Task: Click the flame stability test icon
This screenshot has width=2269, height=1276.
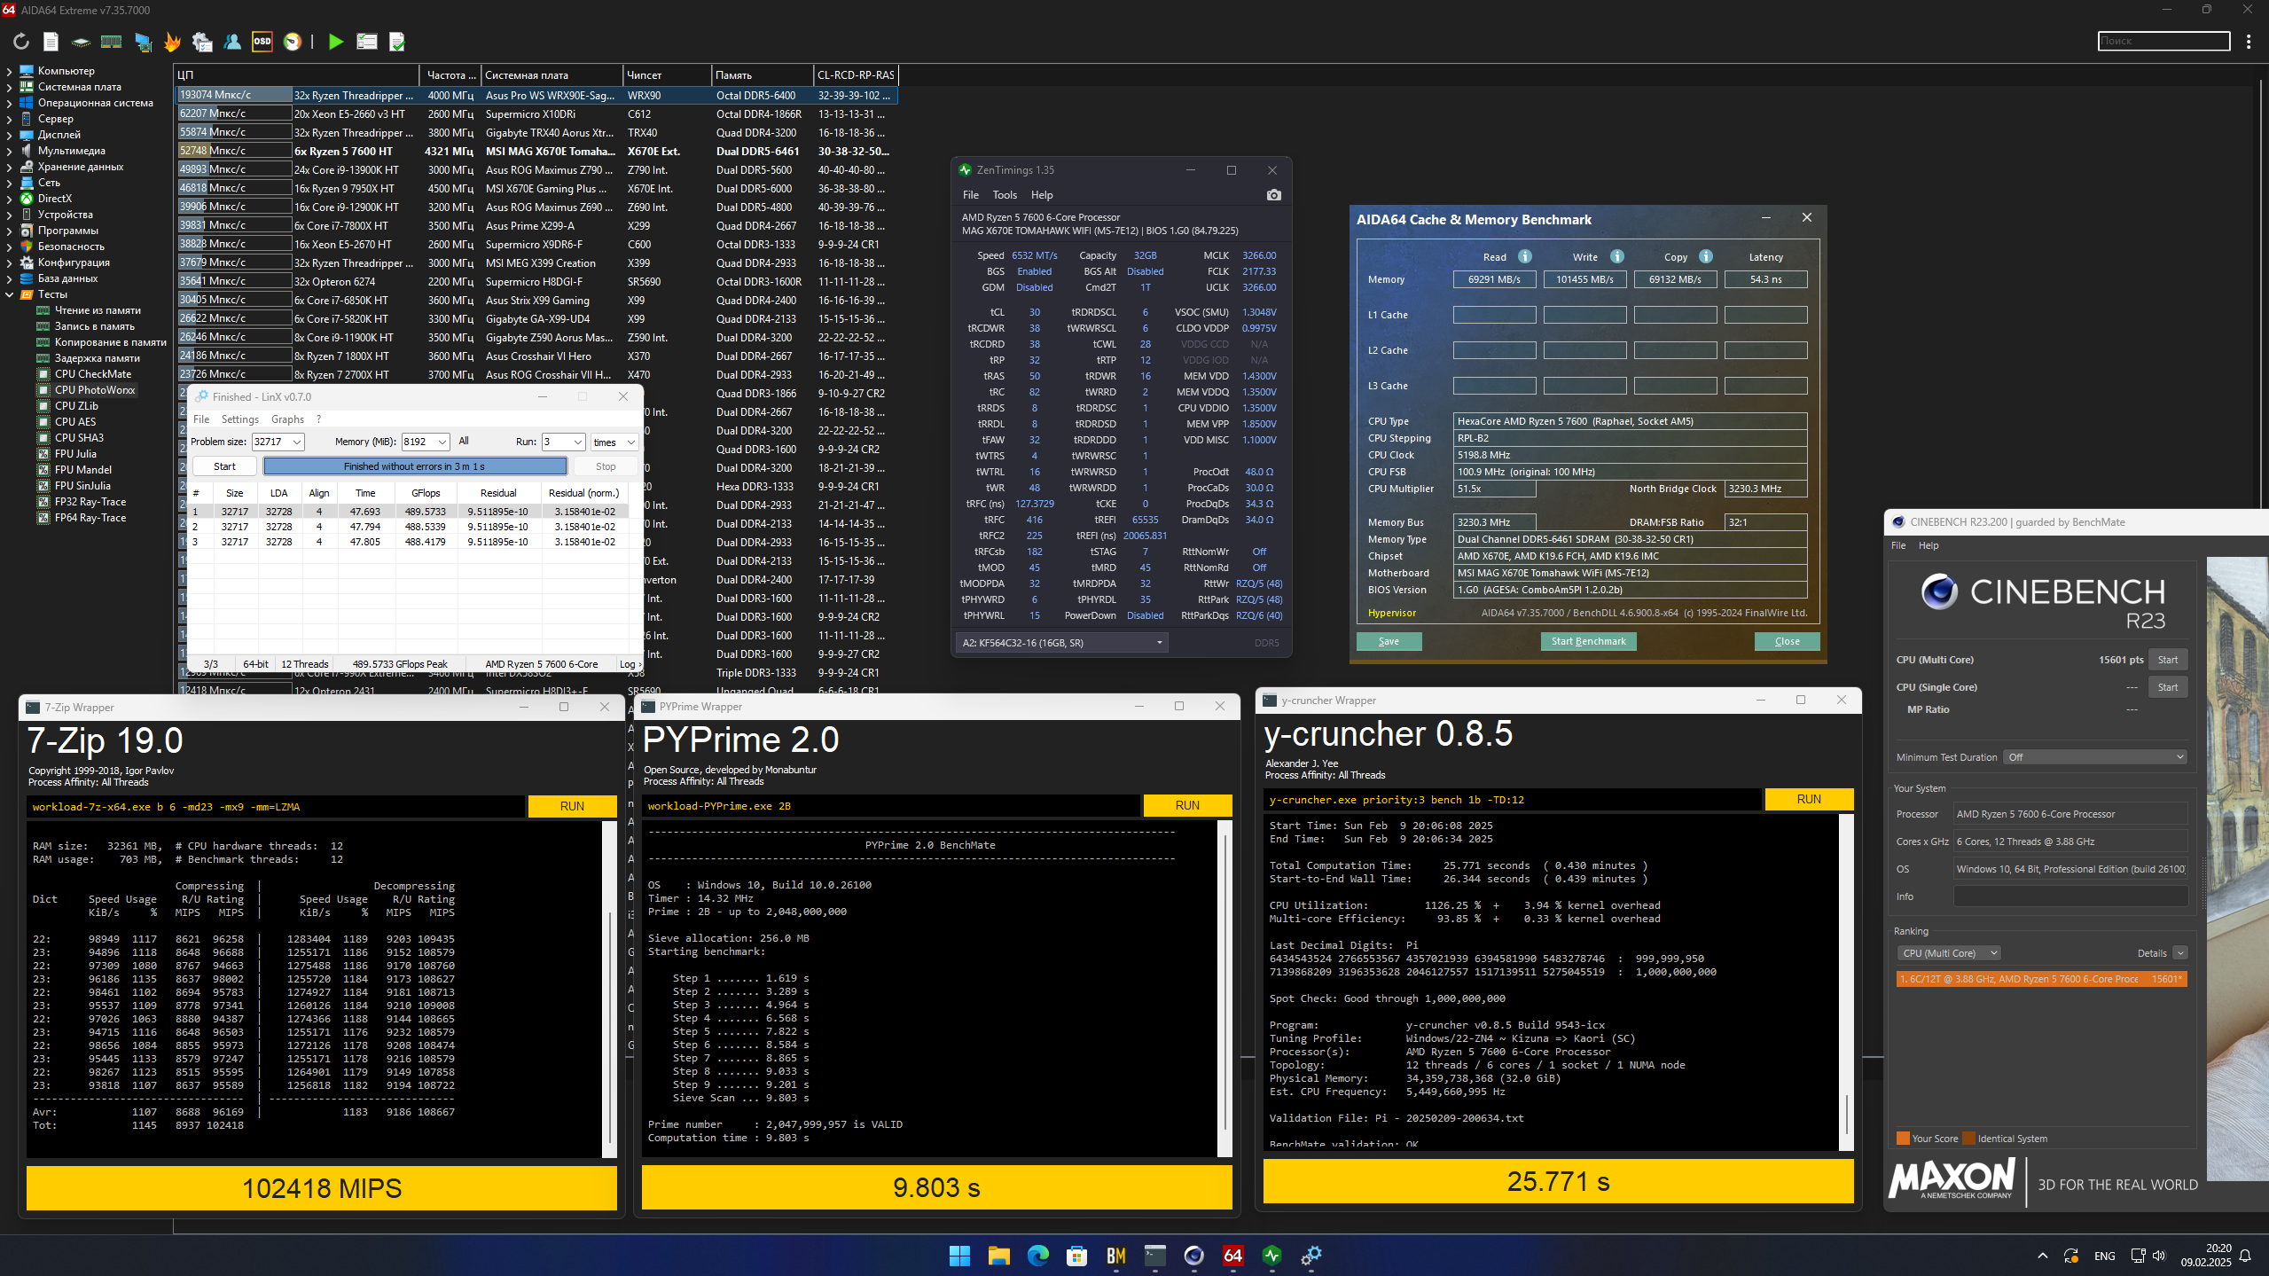Action: [172, 42]
